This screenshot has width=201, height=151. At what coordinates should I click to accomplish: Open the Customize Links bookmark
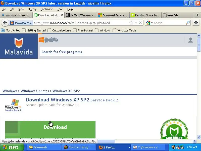tap(59, 30)
